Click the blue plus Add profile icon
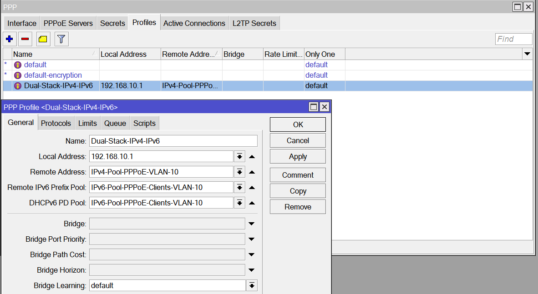 point(9,39)
